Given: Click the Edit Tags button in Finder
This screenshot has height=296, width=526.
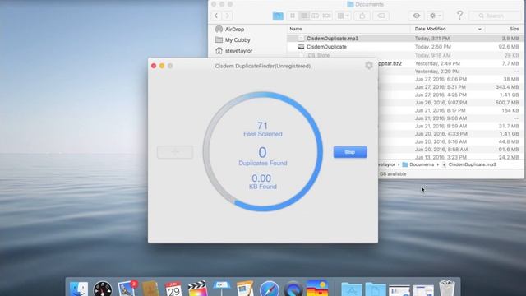Looking at the screenshot, I should (x=381, y=16).
